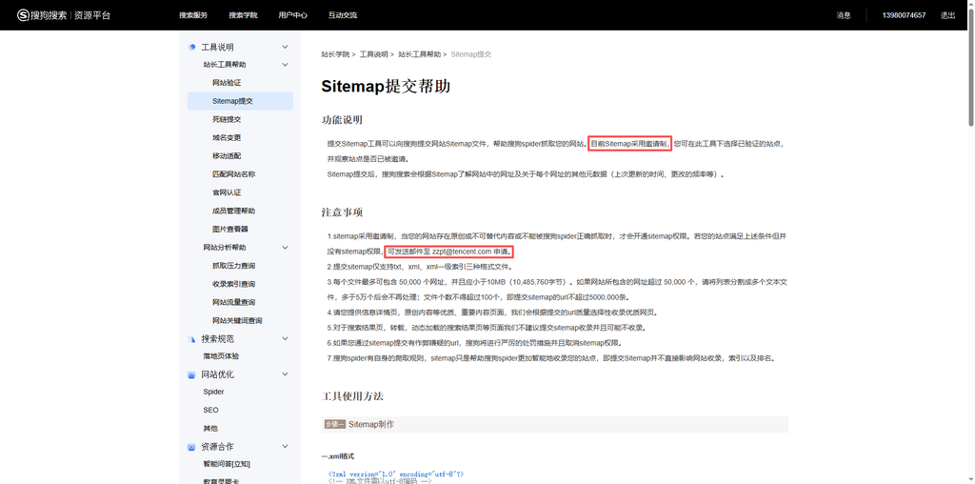The height and width of the screenshot is (484, 975).
Task: Toggle the 搜索规范 section chevron
Action: click(x=286, y=339)
